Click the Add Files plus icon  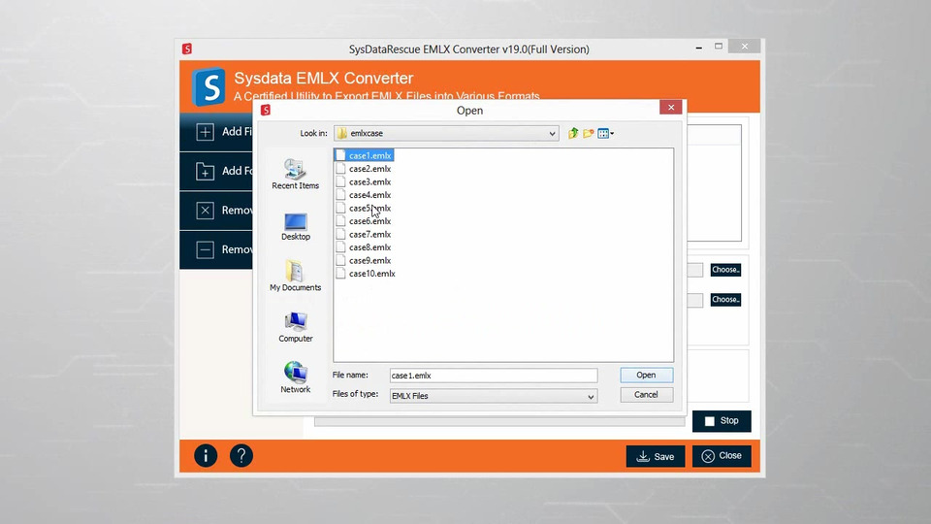tap(205, 132)
